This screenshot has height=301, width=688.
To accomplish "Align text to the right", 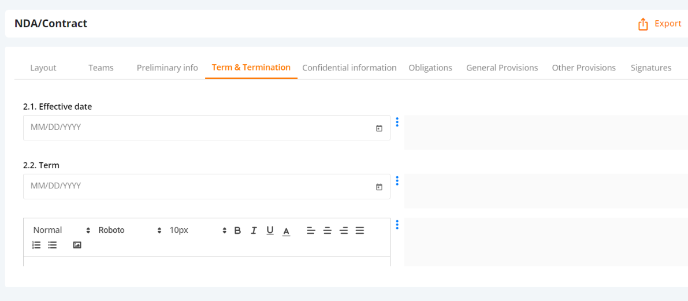I will click(x=344, y=231).
